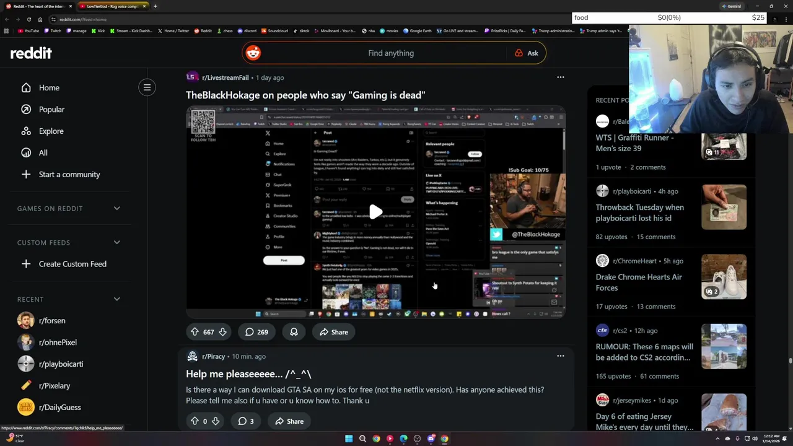This screenshot has height=446, width=793.
Task: Open 269 comments on TheBlackHokage post
Action: point(256,332)
